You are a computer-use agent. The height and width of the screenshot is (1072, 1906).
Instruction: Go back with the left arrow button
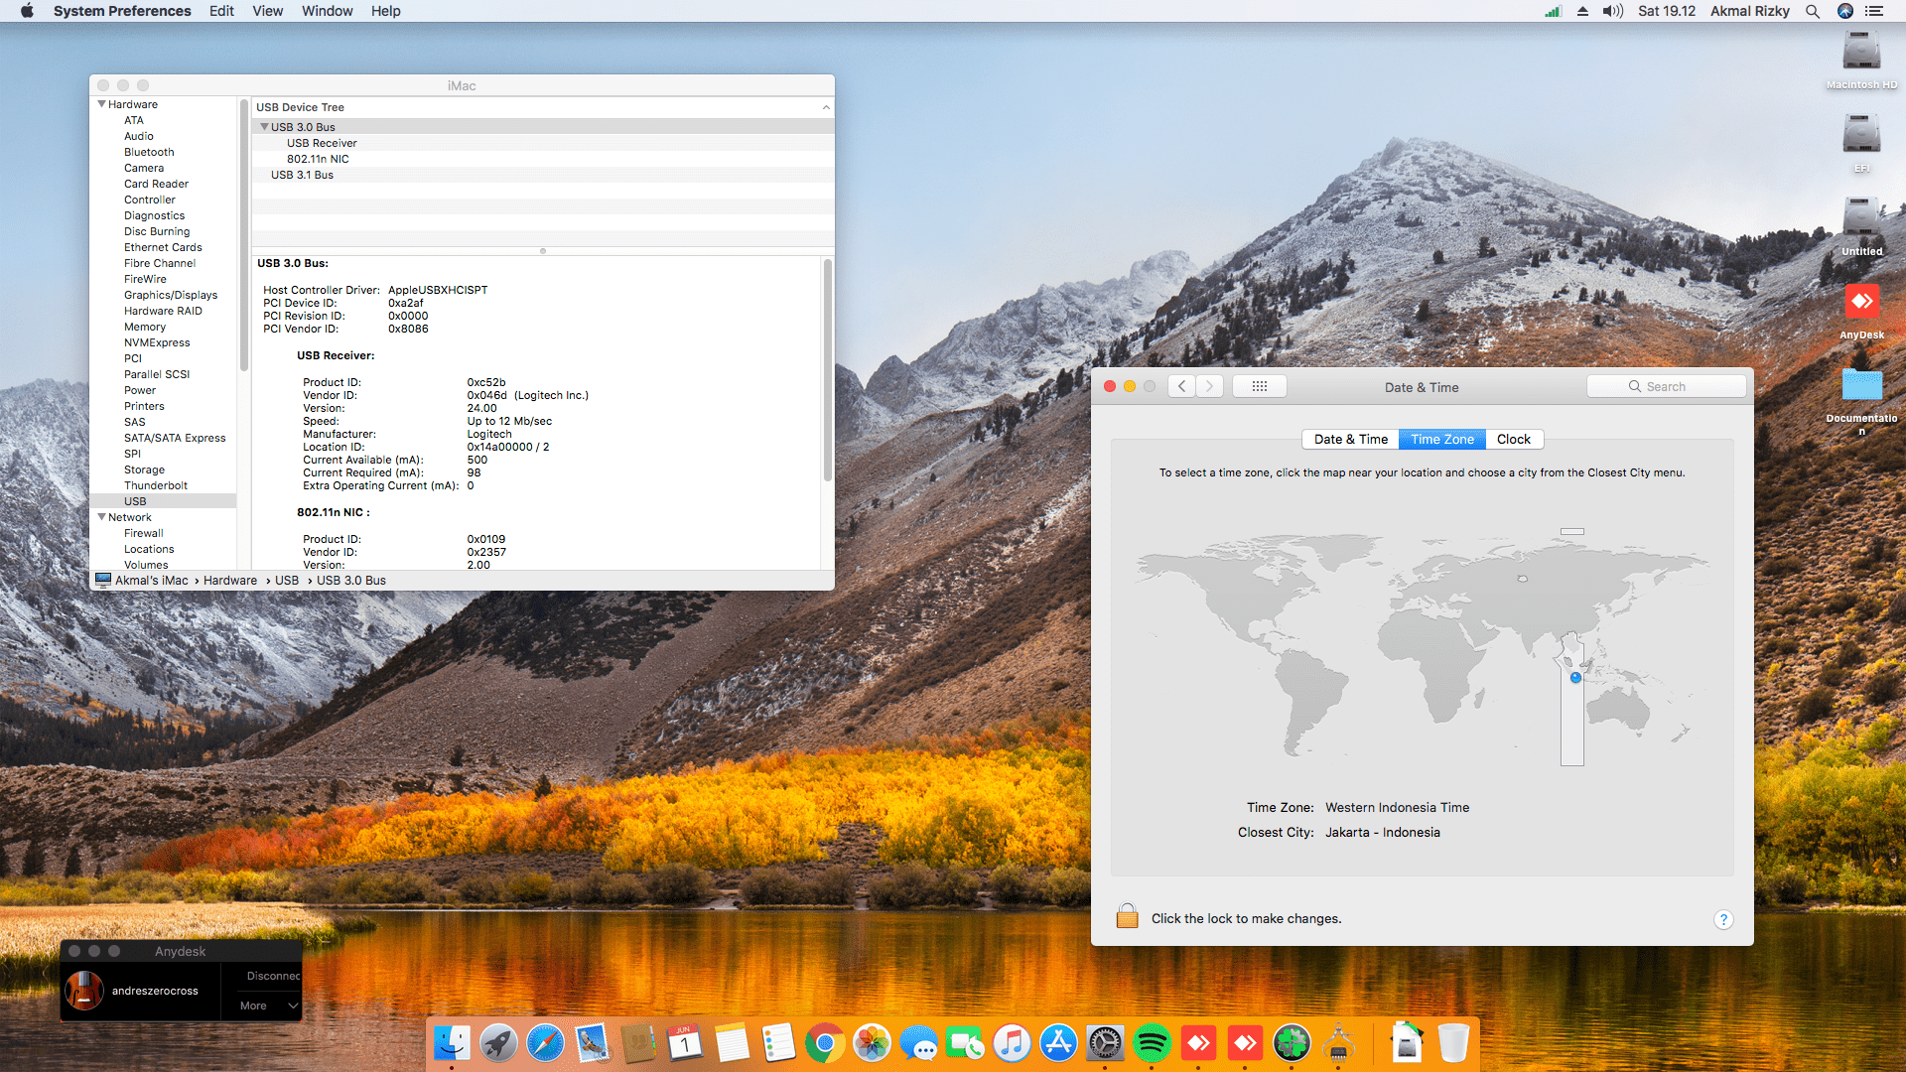1181,386
